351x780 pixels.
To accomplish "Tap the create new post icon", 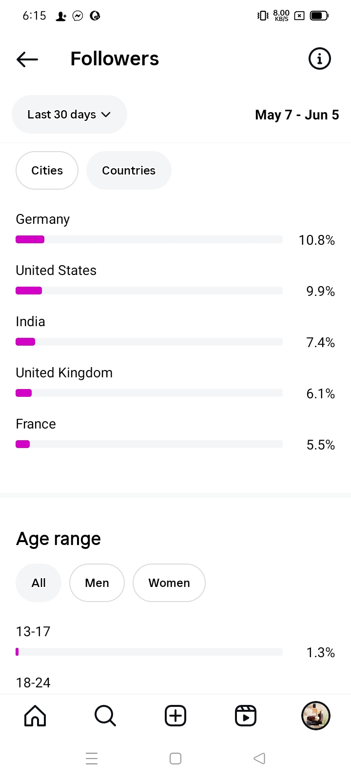I will (175, 716).
